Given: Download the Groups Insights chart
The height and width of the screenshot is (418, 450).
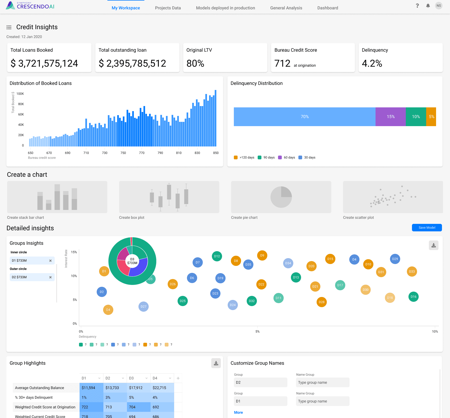Looking at the screenshot, I should (434, 245).
